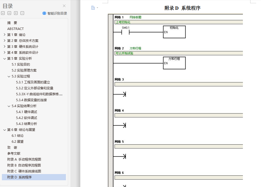Click 初始化 subroutine block
The width and height of the screenshot is (261, 187).
tap(174, 32)
